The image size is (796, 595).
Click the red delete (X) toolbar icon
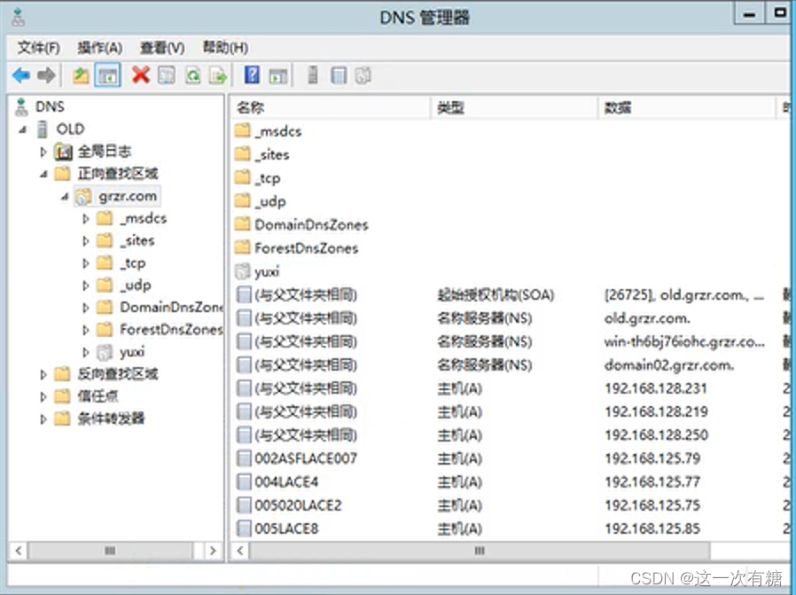point(142,75)
